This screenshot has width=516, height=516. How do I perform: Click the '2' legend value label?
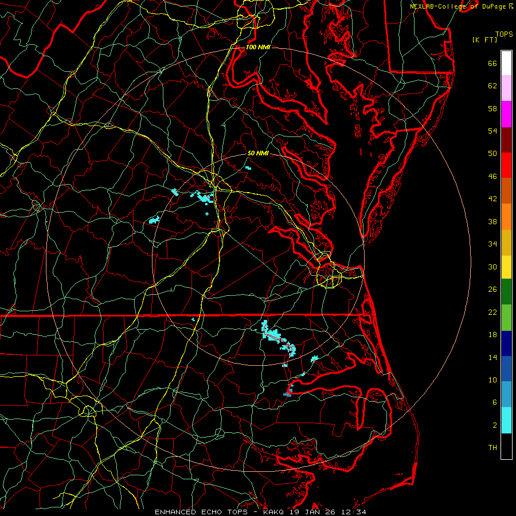[495, 425]
